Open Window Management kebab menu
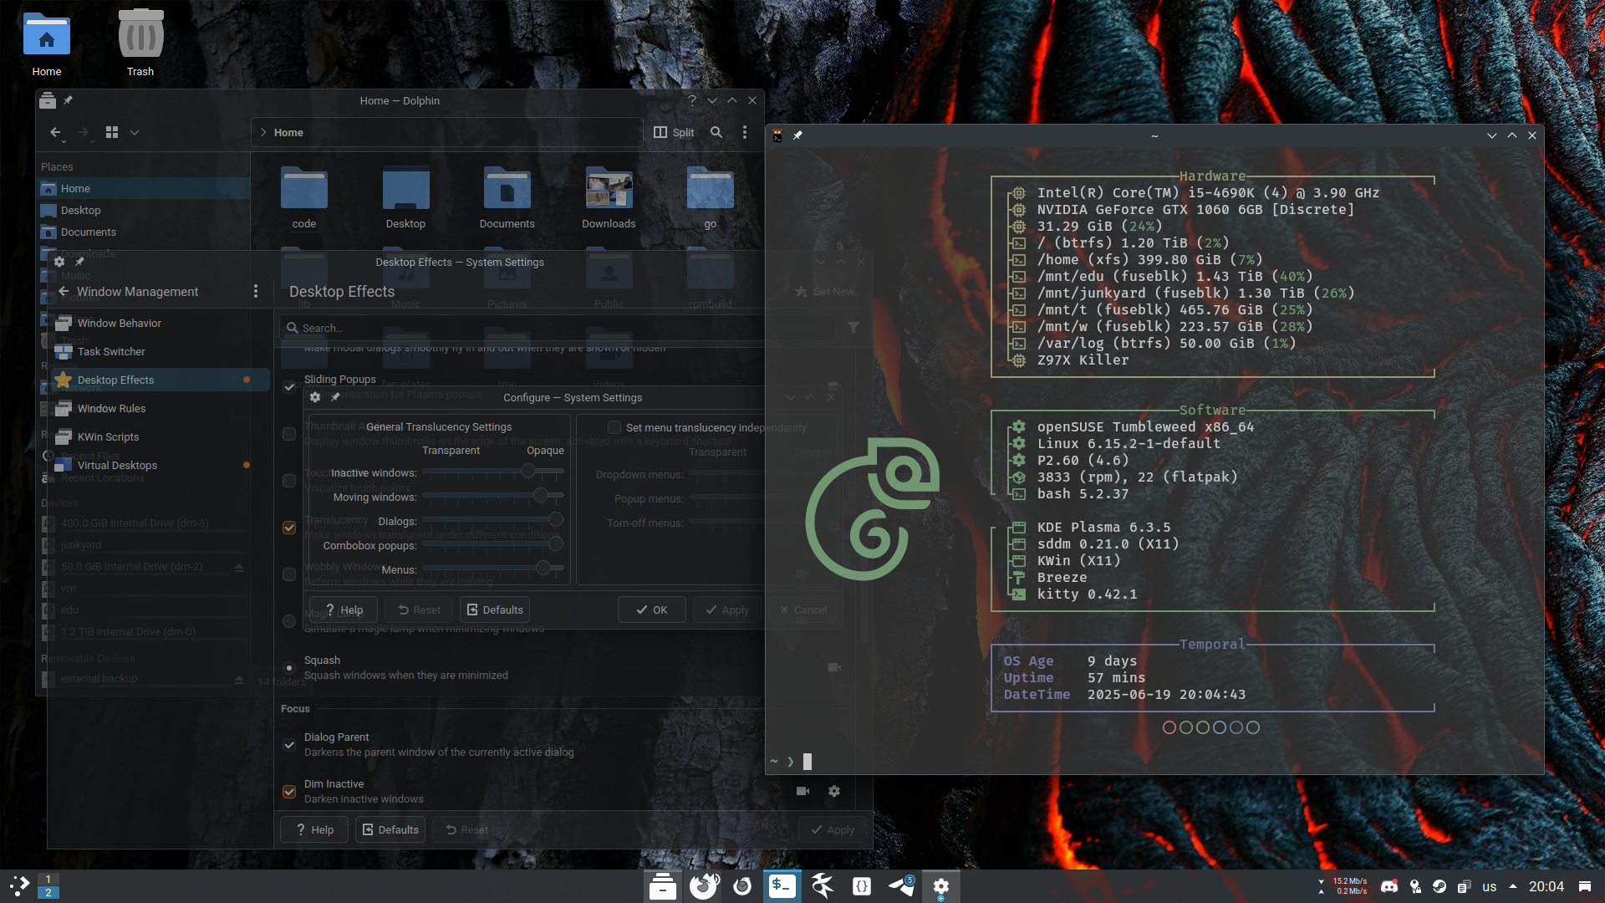 click(x=256, y=291)
